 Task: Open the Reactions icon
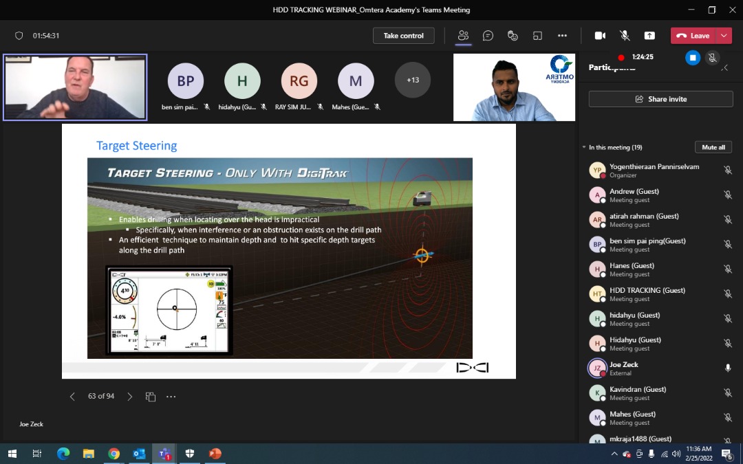(x=513, y=36)
